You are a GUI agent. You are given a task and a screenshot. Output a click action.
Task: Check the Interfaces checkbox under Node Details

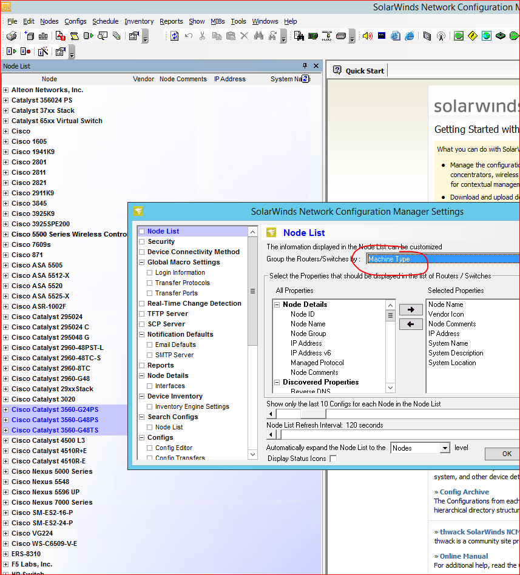[x=150, y=386]
